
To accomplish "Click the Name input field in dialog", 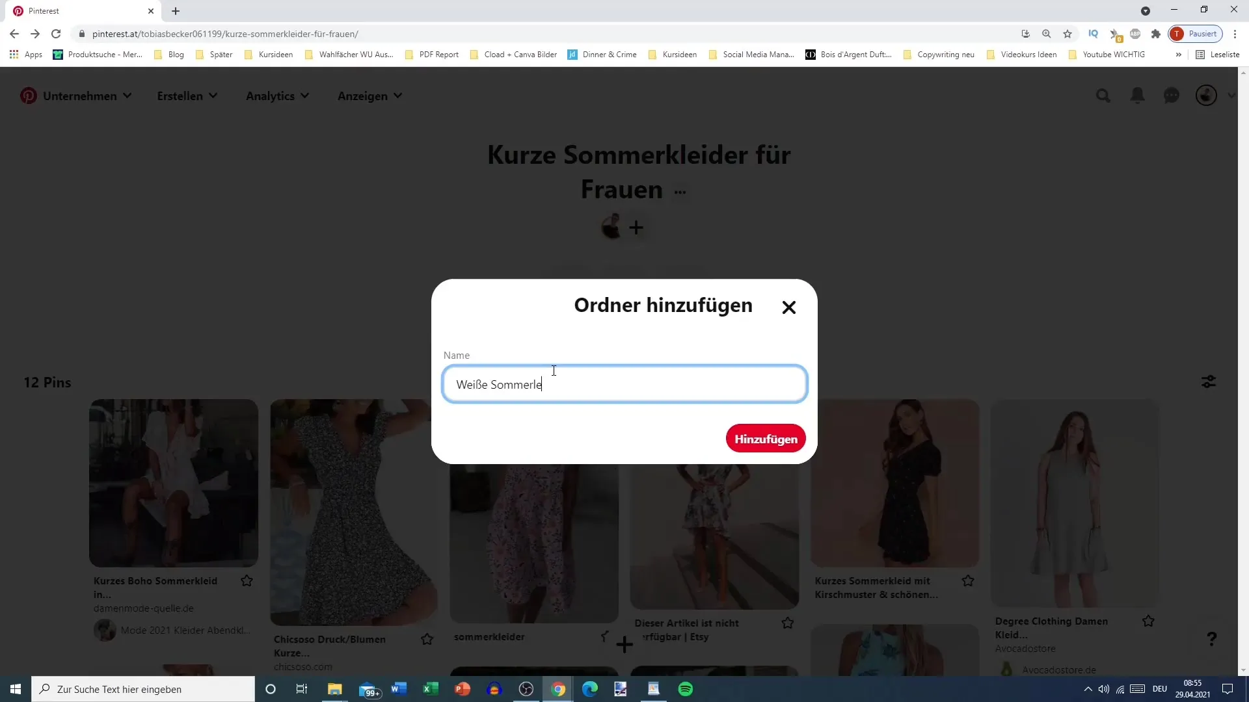I will click(x=624, y=383).
